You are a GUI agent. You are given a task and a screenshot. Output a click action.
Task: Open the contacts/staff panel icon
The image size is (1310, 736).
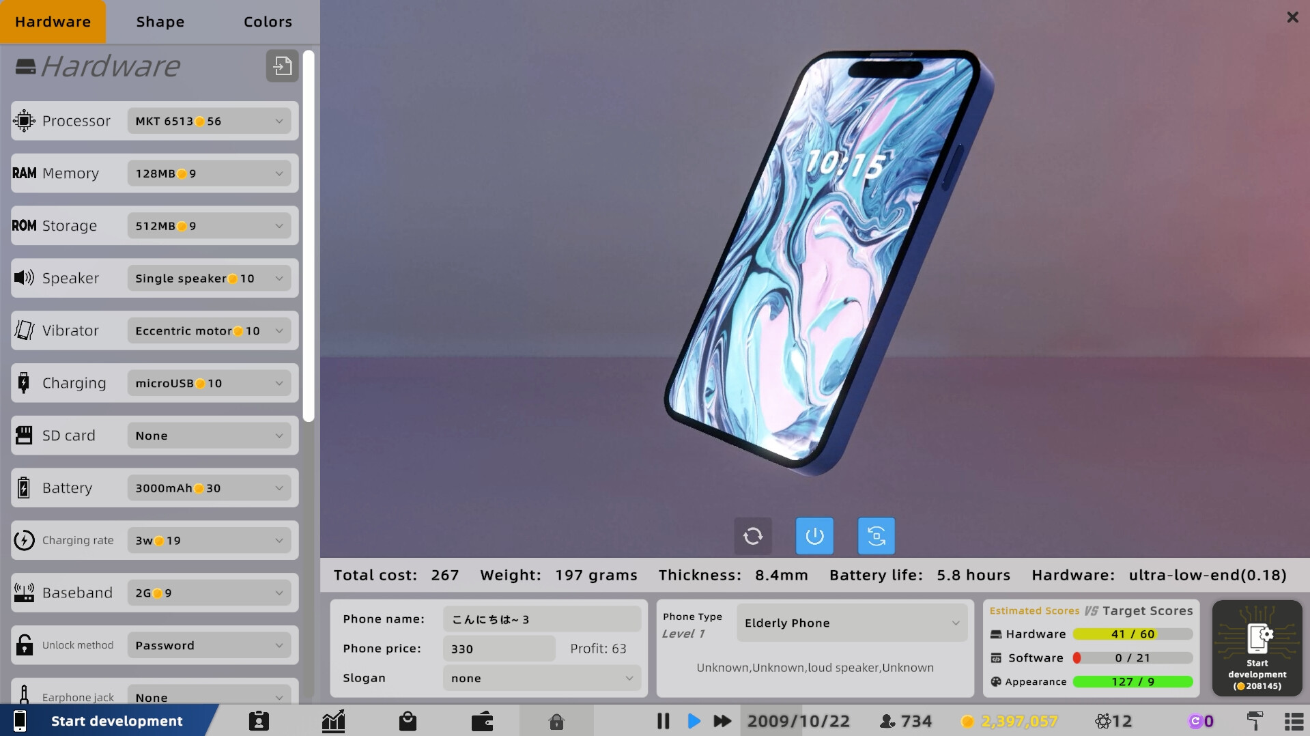[x=259, y=720]
